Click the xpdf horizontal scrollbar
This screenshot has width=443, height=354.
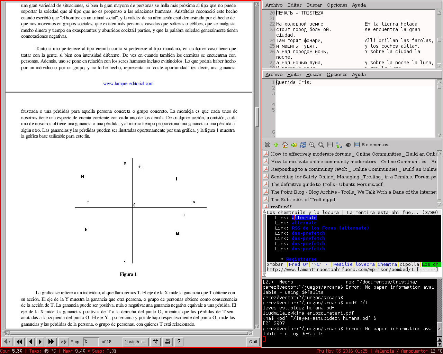coord(128,333)
